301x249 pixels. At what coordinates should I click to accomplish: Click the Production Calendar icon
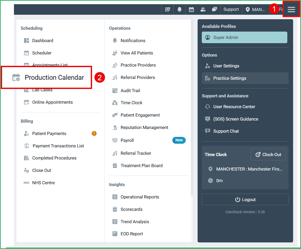tap(16, 78)
